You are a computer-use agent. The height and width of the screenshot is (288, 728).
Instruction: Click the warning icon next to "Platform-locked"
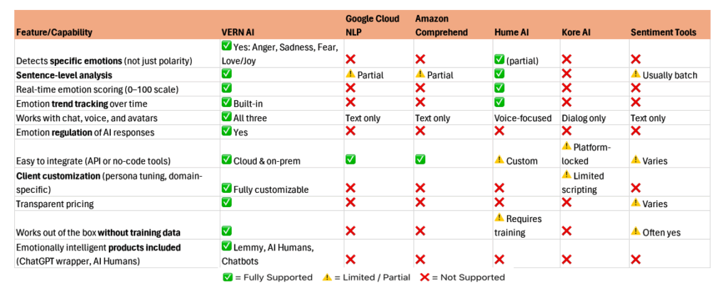pos(567,146)
